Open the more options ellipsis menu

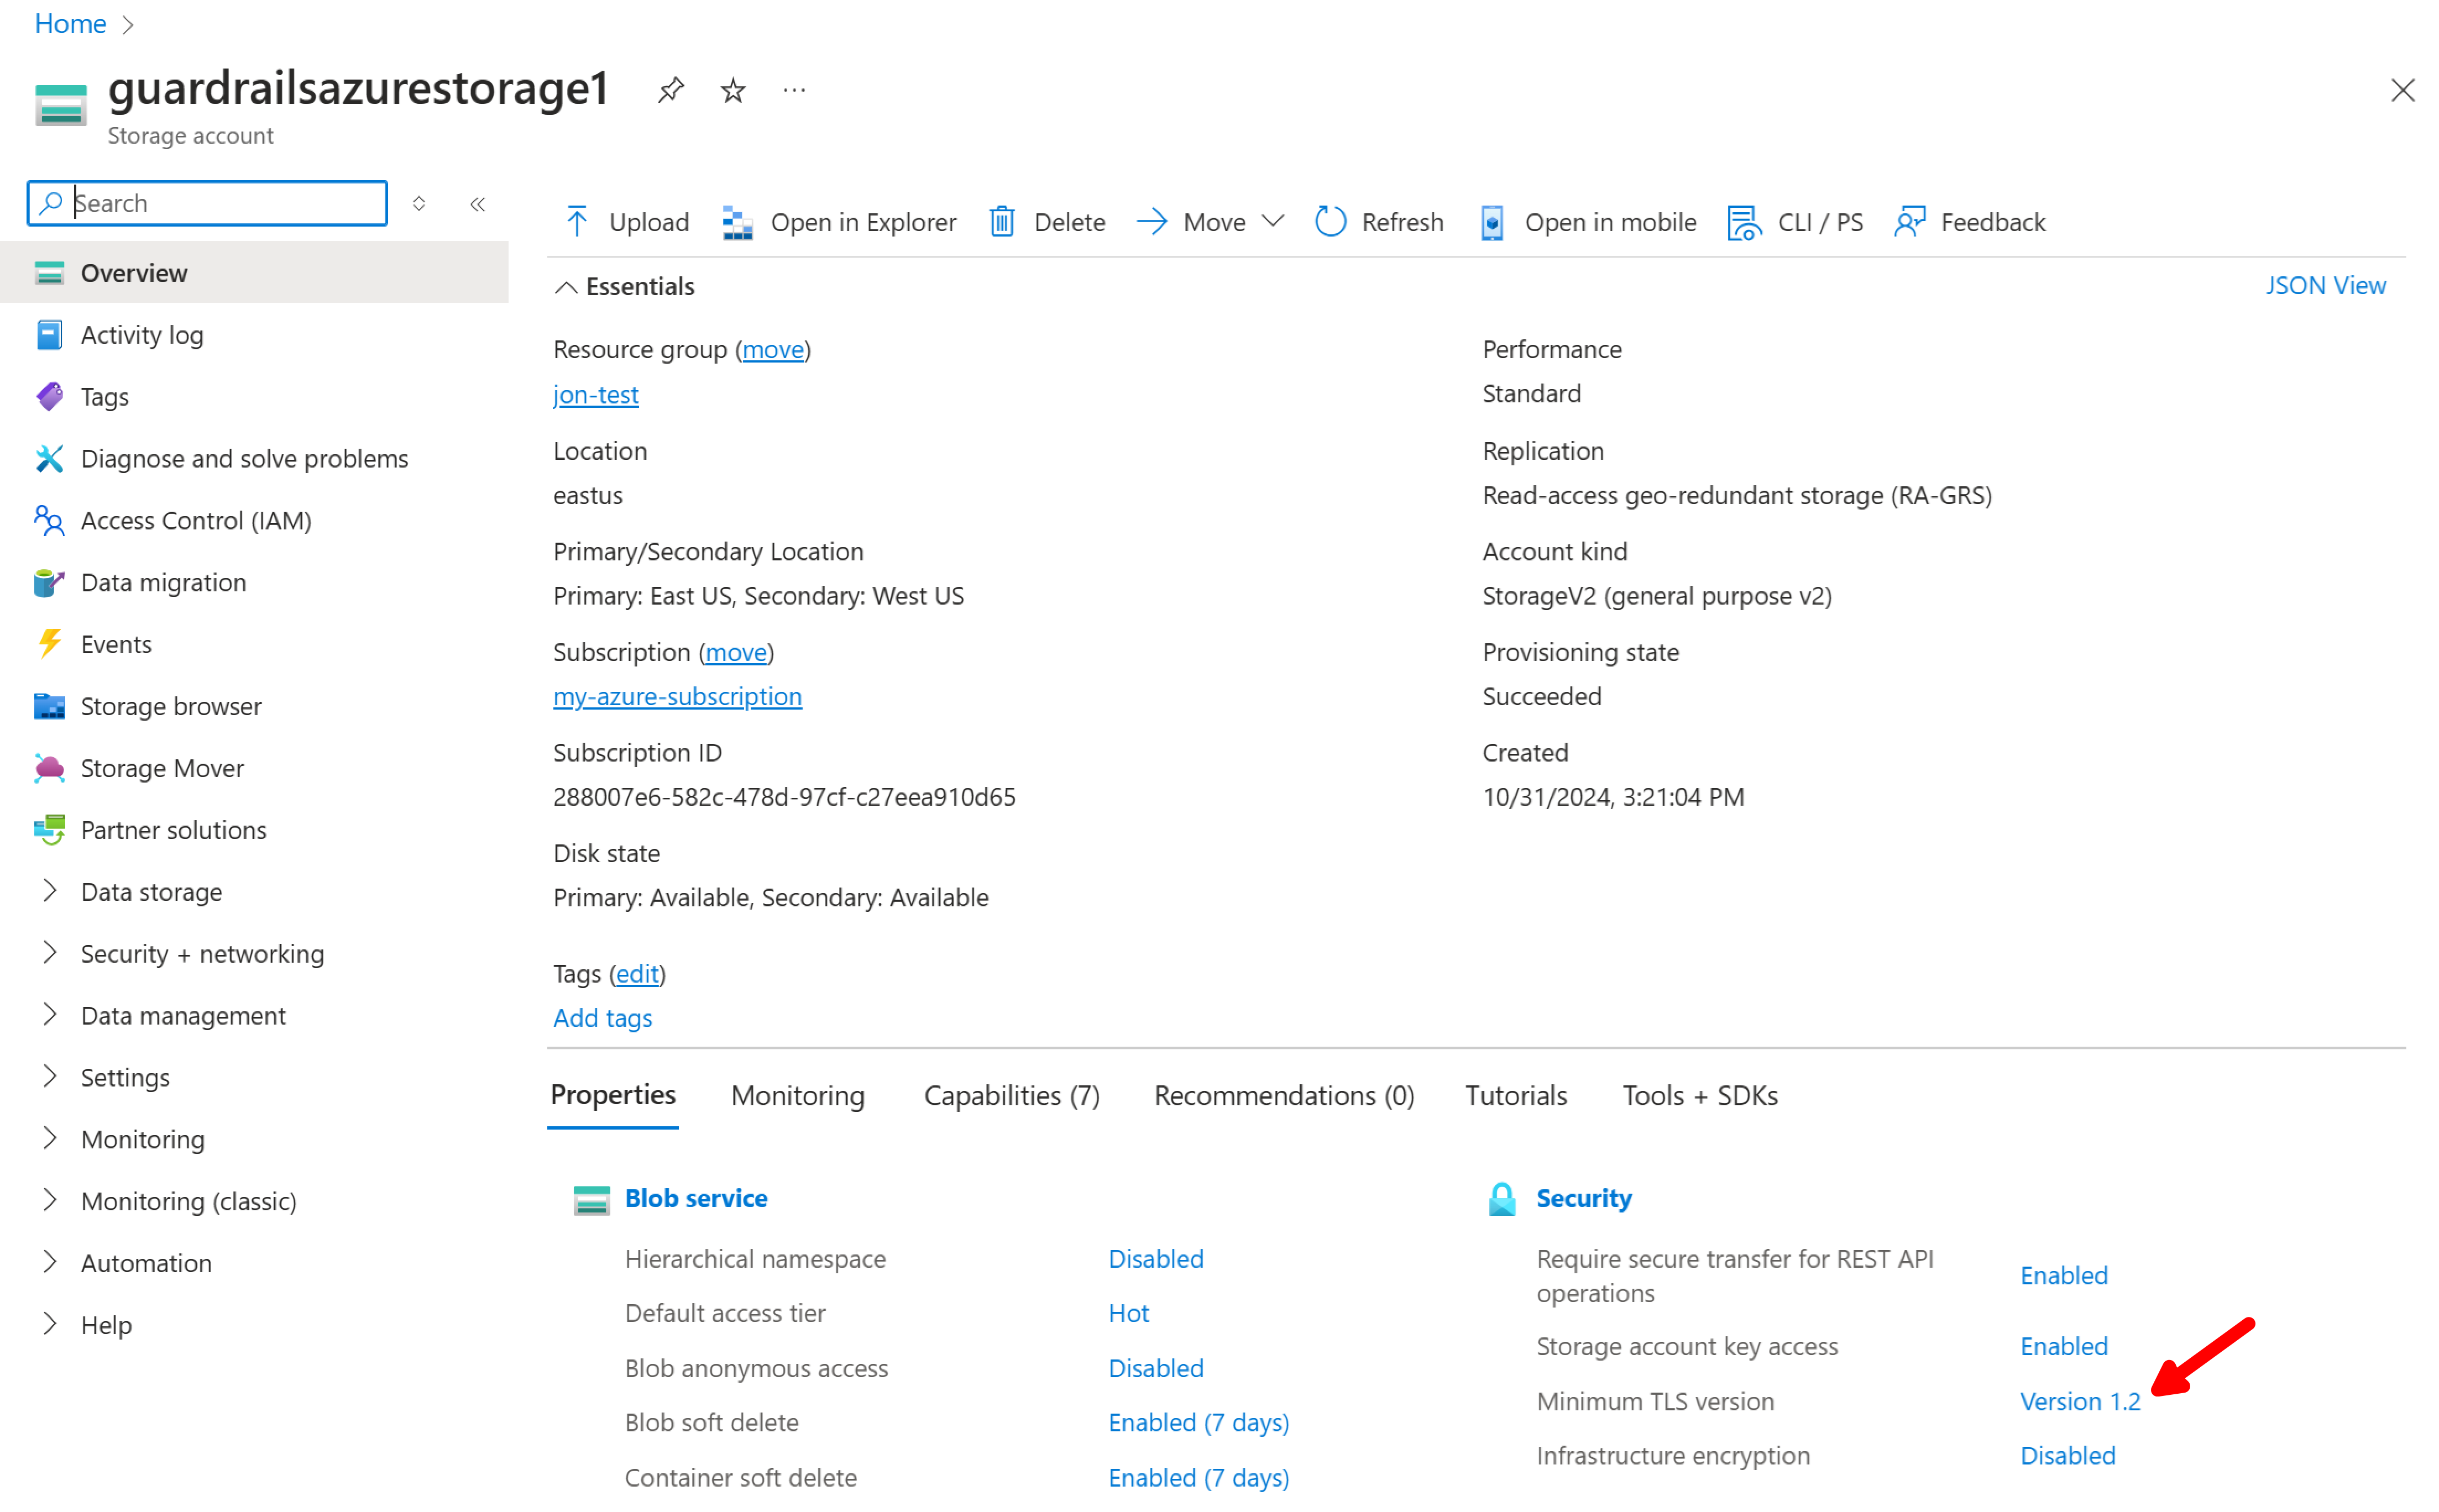tap(794, 90)
